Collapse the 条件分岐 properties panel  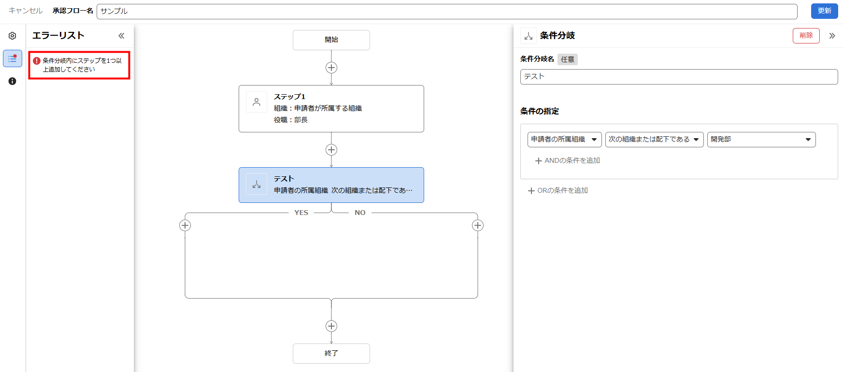point(832,36)
